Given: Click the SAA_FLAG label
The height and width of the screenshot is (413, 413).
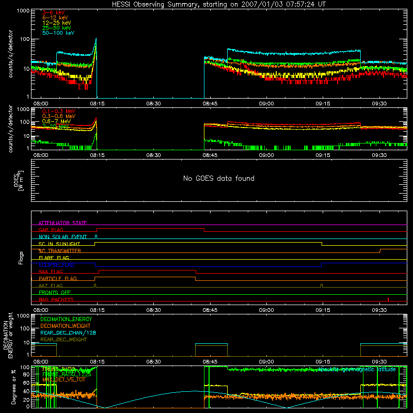Looking at the screenshot, I should 51,272.
